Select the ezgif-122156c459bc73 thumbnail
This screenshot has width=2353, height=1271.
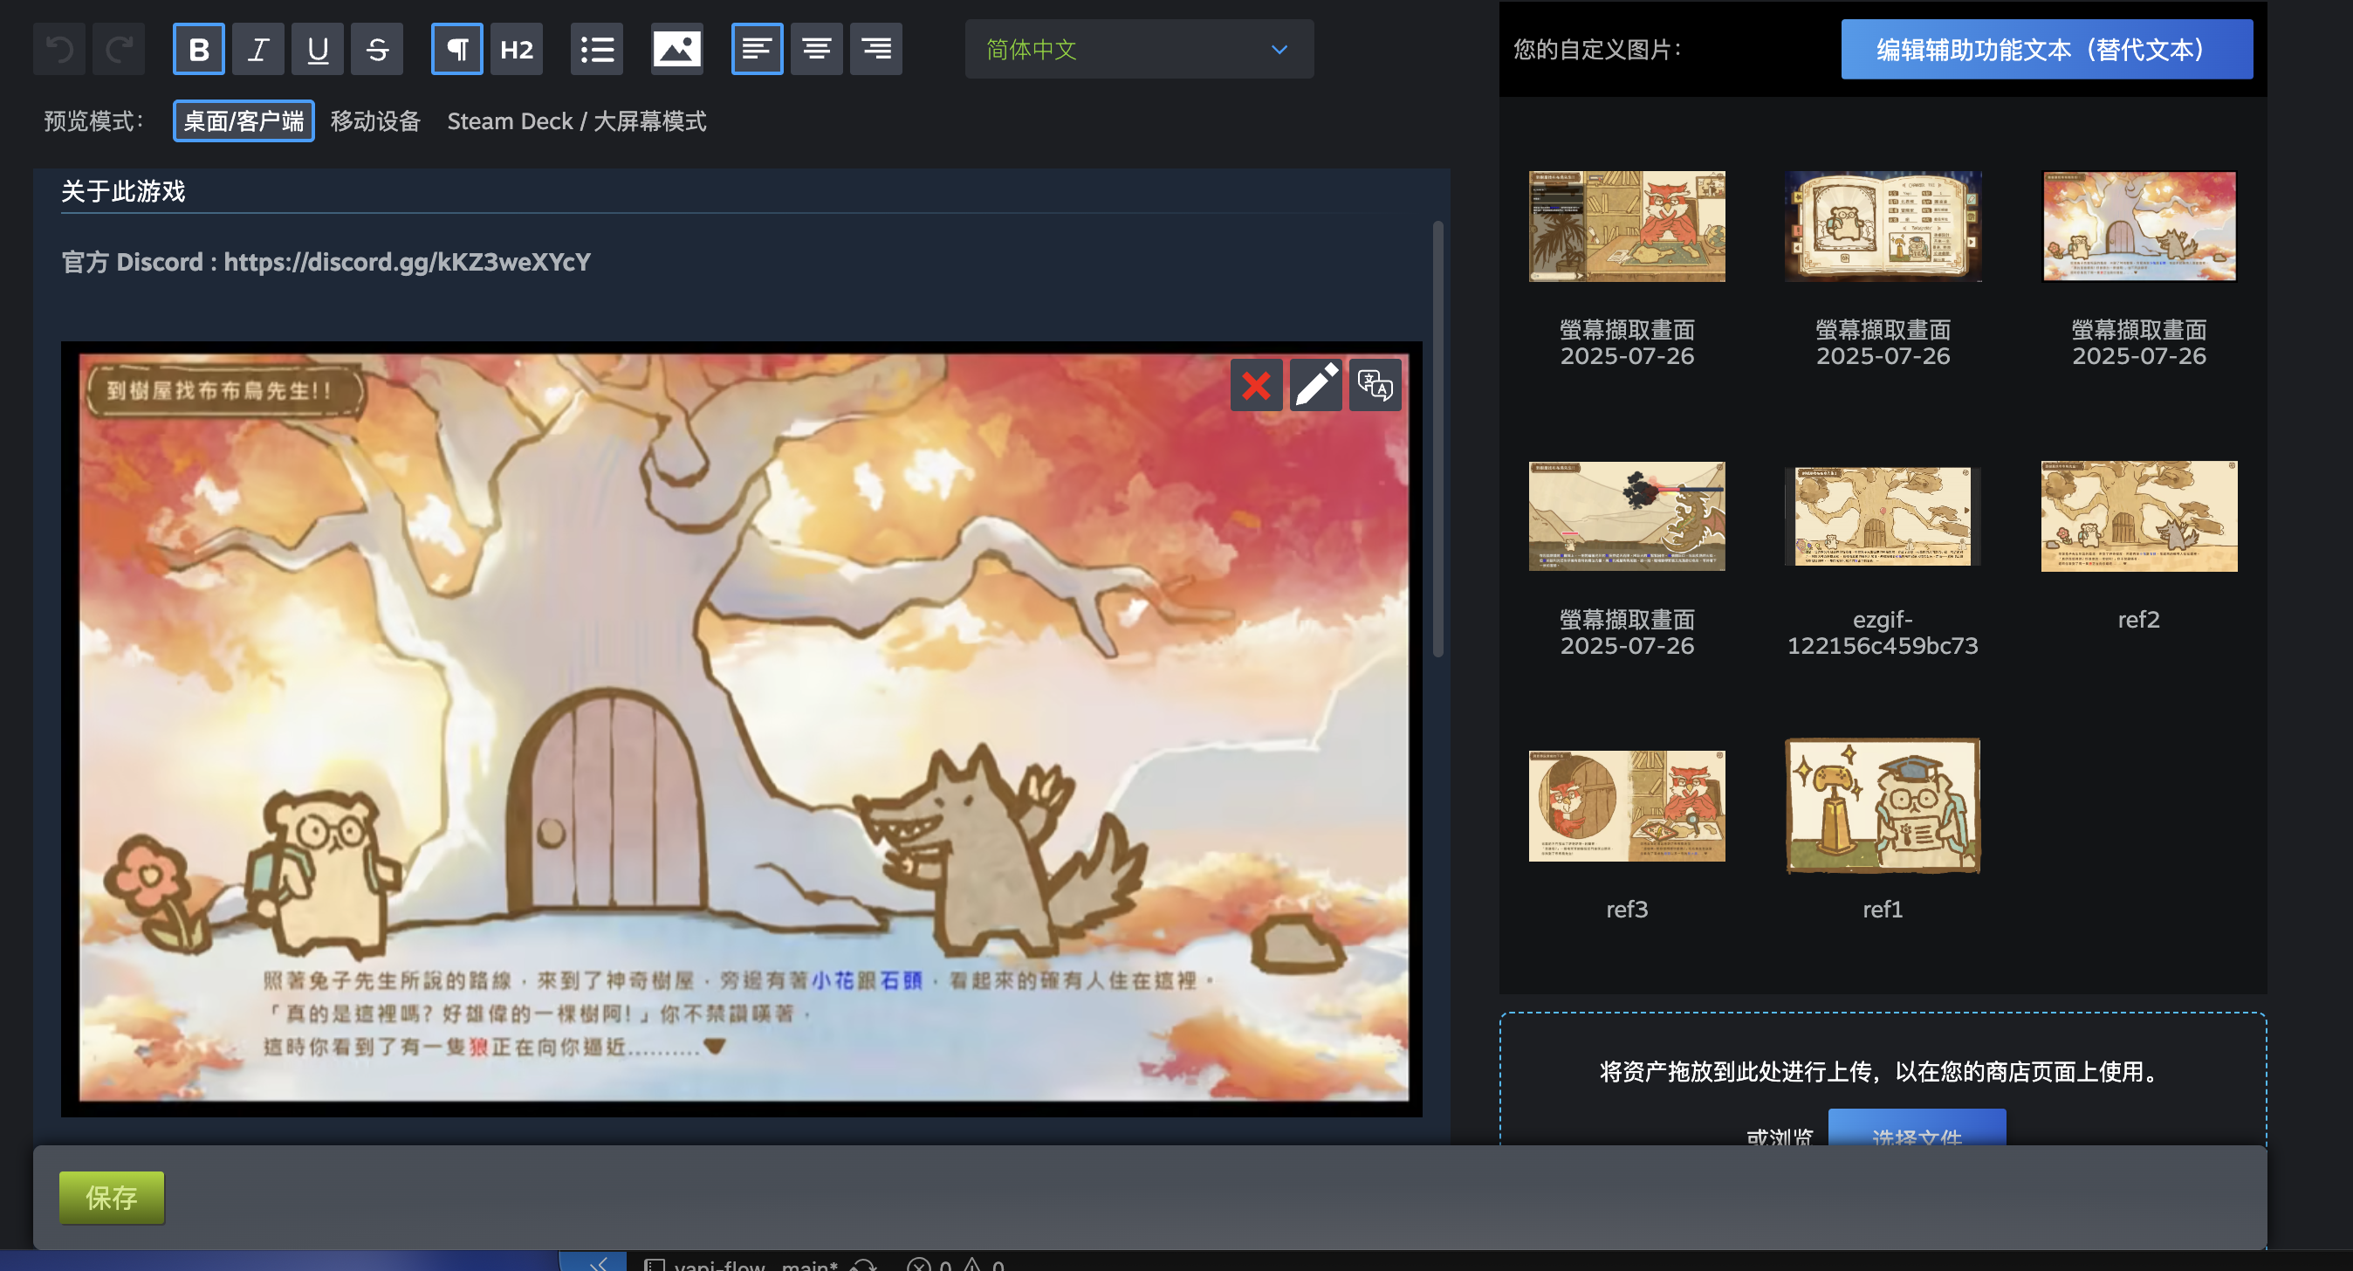pyautogui.click(x=1883, y=515)
